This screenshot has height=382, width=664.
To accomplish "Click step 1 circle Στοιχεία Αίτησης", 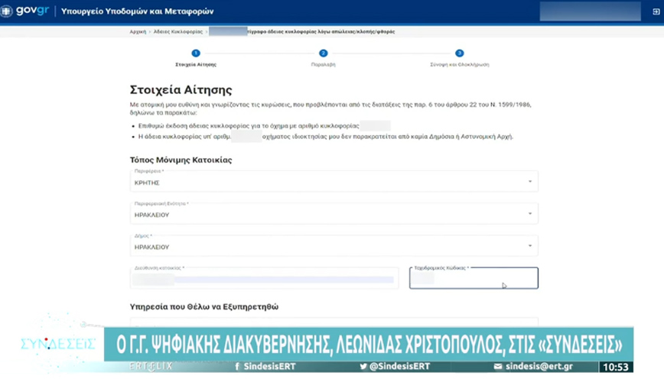I will click(x=196, y=53).
